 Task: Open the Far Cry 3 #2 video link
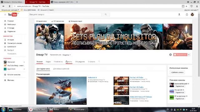point(137,87)
